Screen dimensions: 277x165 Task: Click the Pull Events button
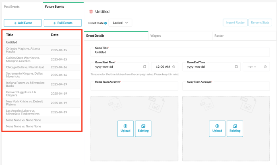tap(63, 23)
